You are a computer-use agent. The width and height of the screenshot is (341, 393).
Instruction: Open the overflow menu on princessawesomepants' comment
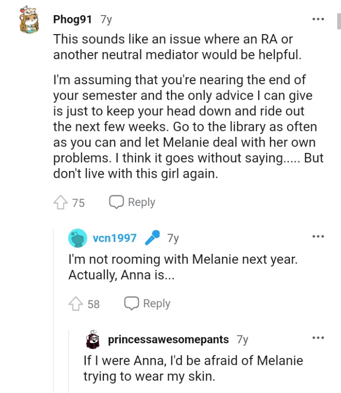[x=318, y=337]
